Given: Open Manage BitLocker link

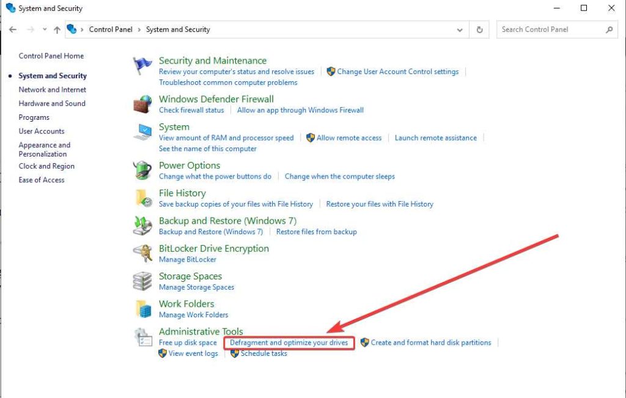Looking at the screenshot, I should (x=188, y=259).
